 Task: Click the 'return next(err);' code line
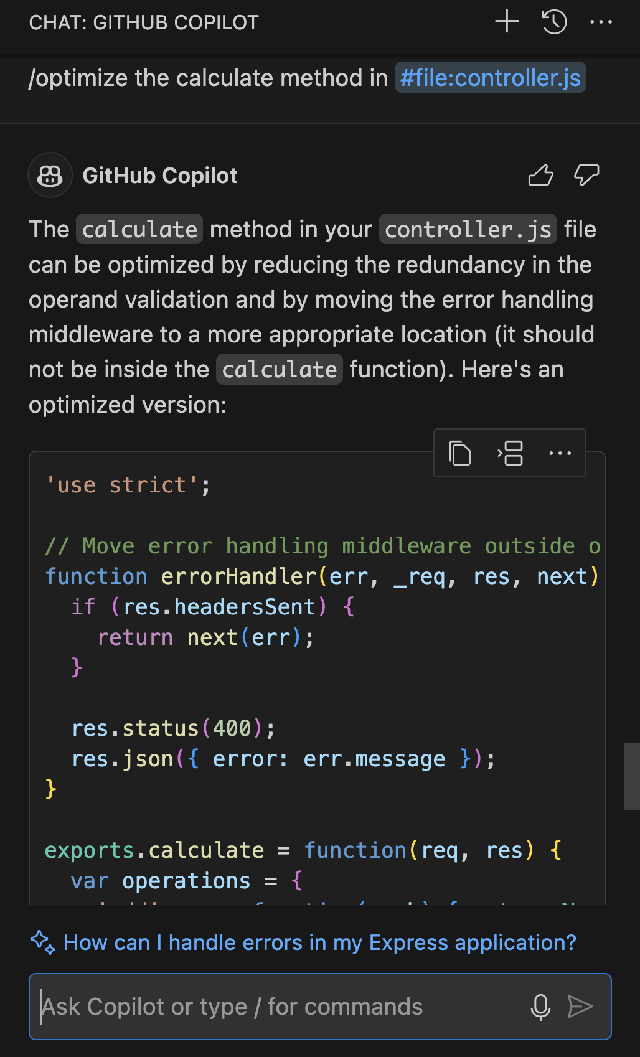[x=206, y=637]
